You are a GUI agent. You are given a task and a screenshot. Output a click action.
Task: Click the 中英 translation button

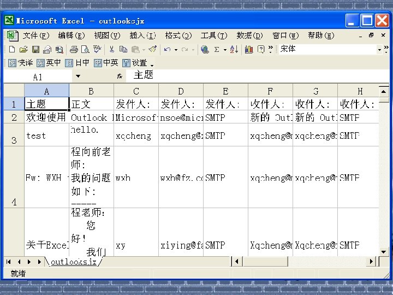[x=106, y=63]
